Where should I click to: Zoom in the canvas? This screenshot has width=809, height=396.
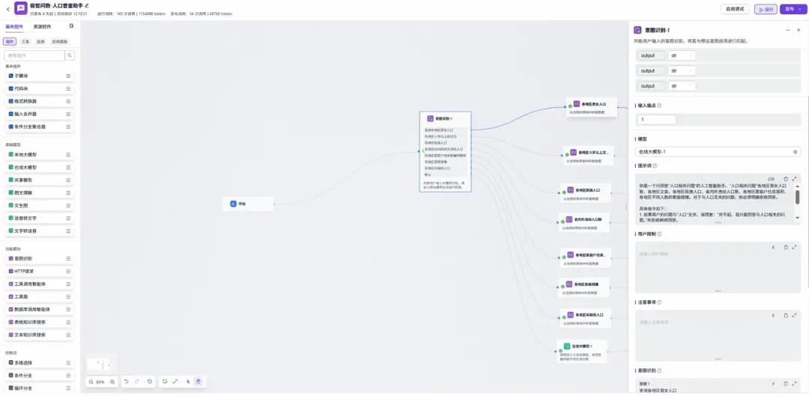pos(112,382)
